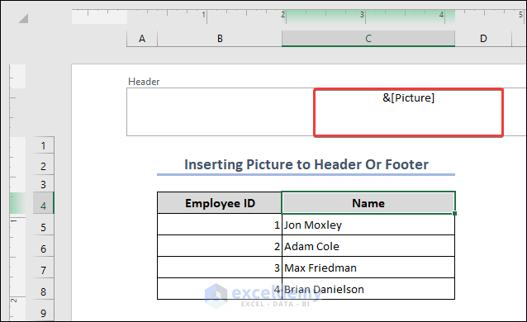Click the fill handle of the Name cell
The image size is (527, 322).
455,214
